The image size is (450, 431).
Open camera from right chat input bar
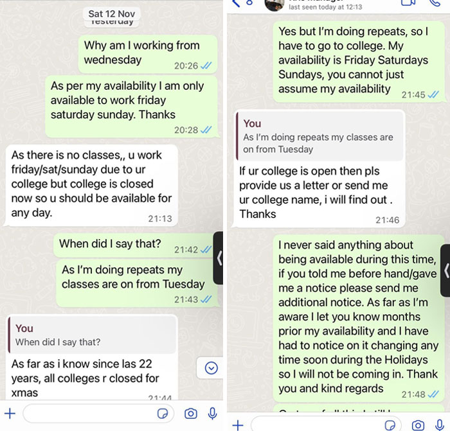click(419, 425)
